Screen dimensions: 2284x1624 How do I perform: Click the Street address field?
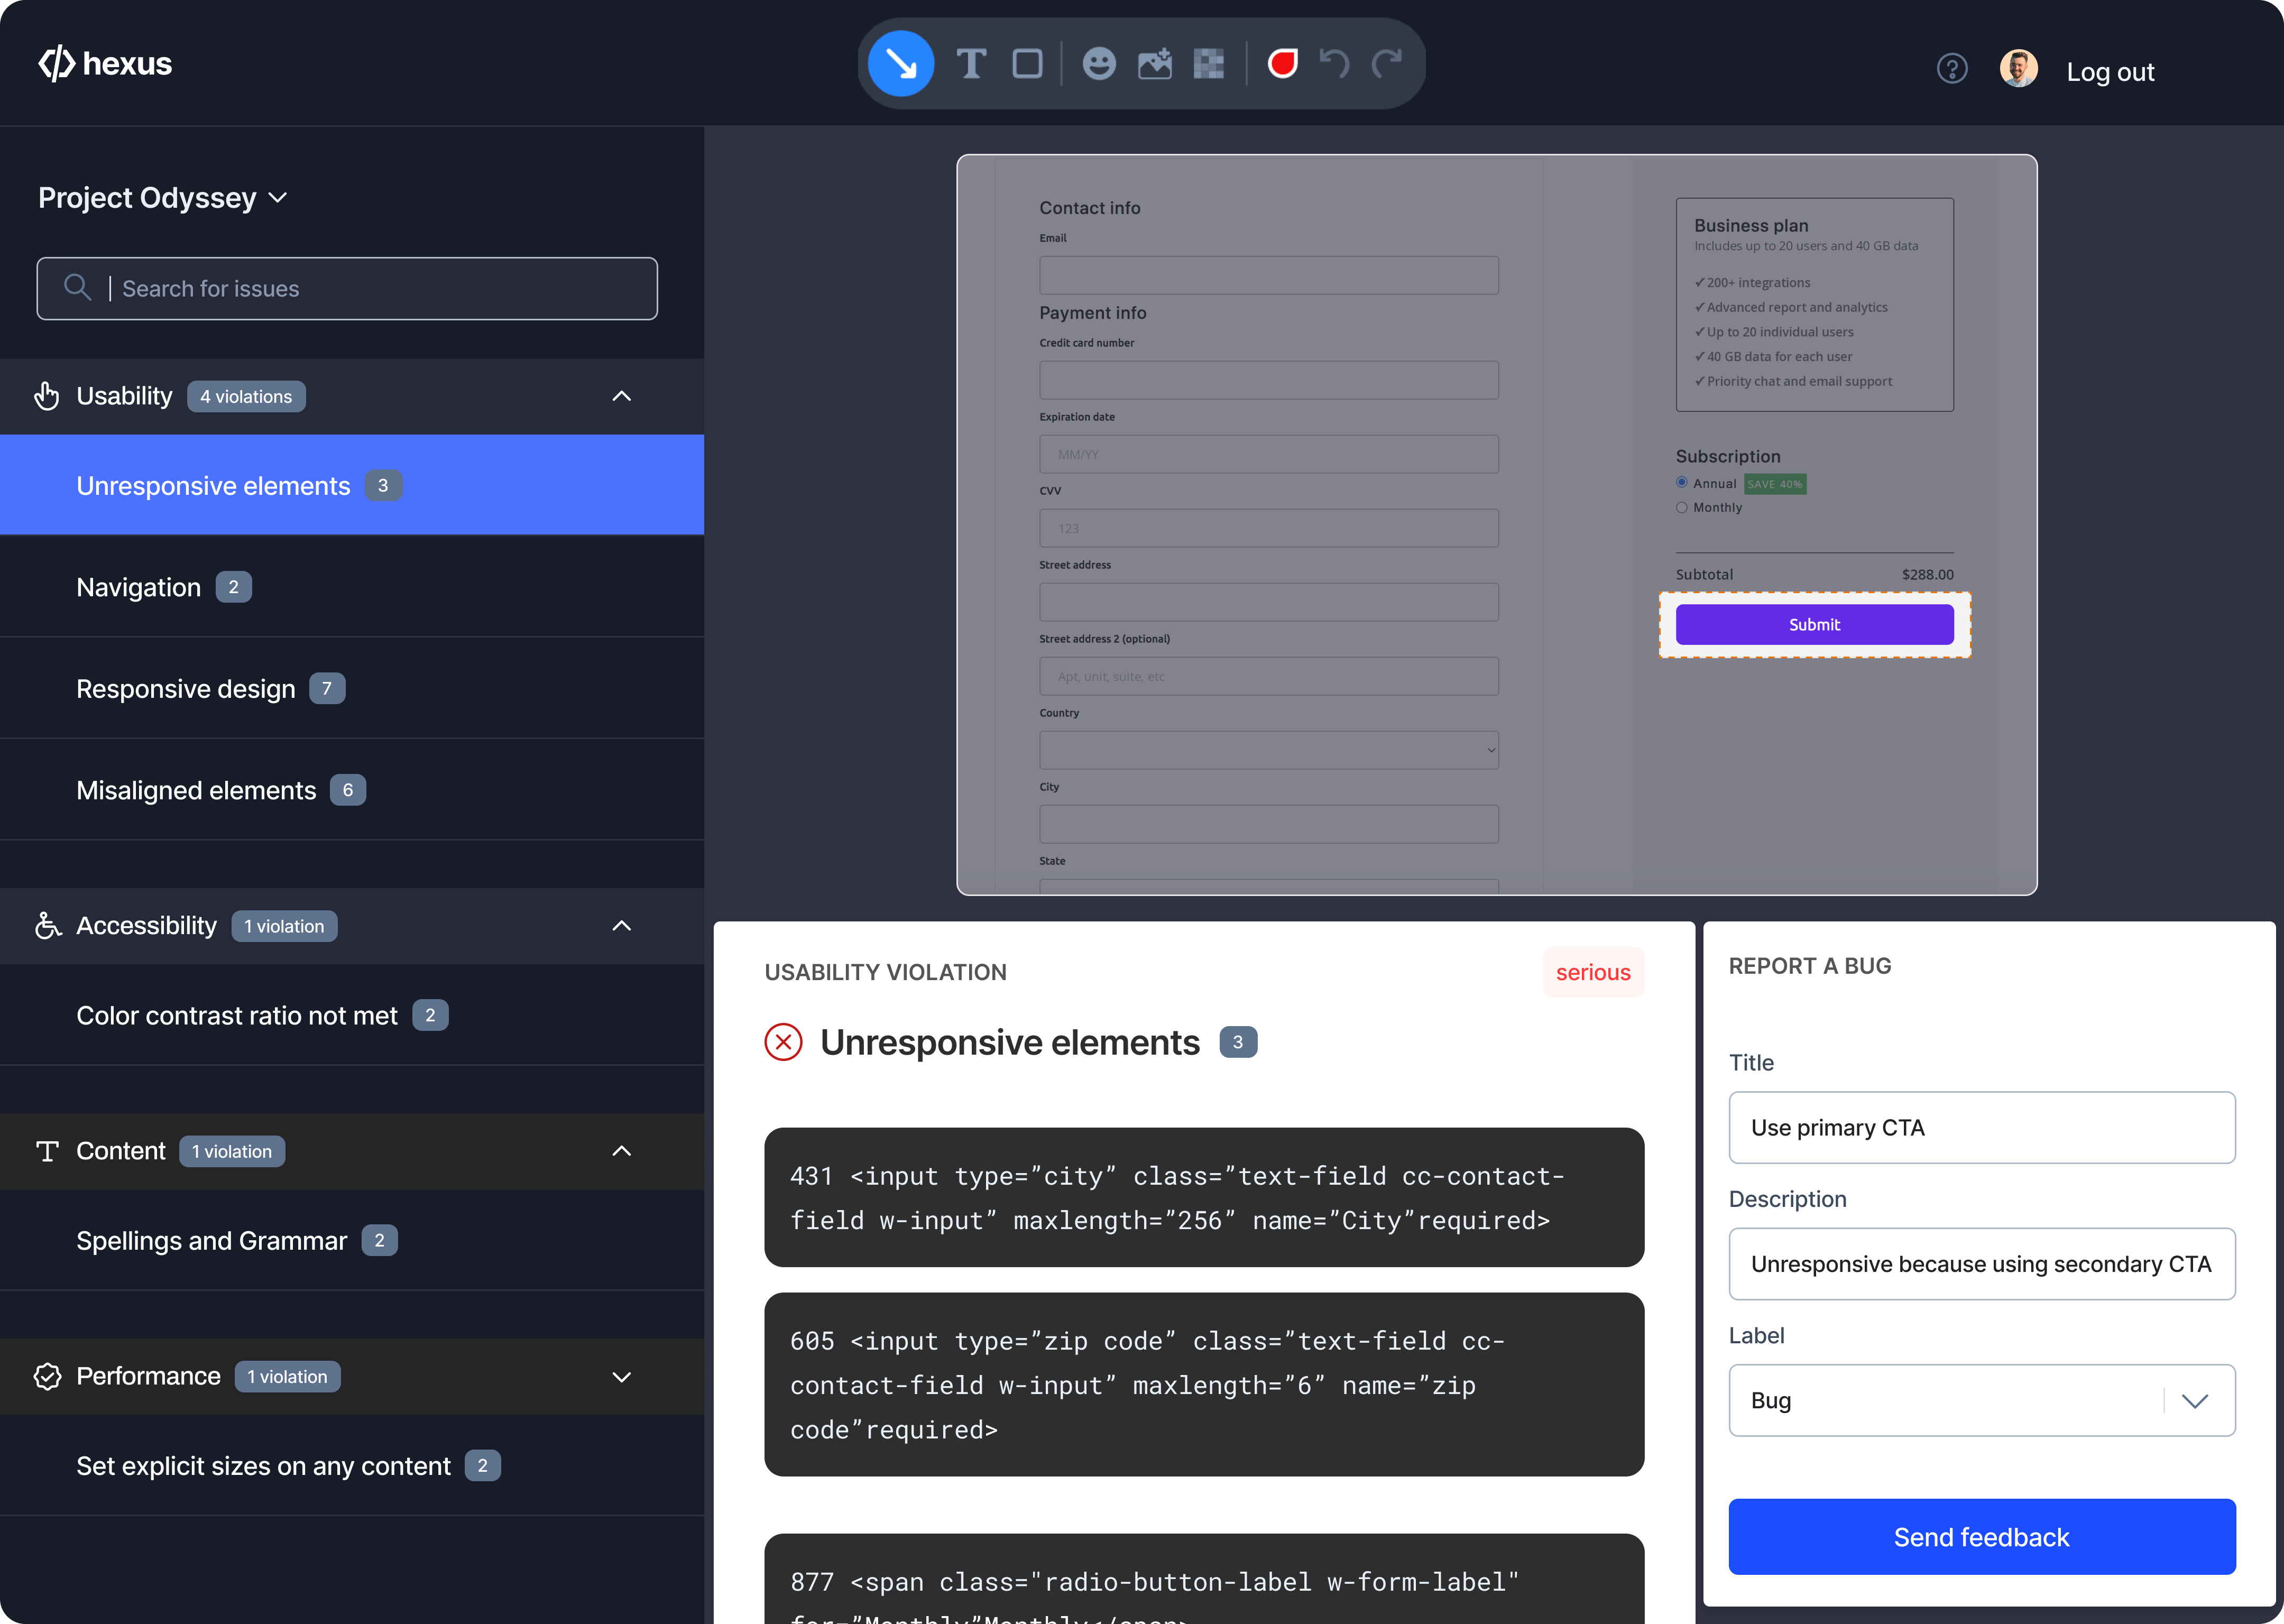[x=1268, y=602]
